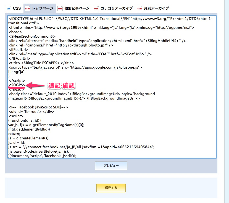
Task: Click the </script> closing line above <$OGP$>
Action: tap(17, 80)
